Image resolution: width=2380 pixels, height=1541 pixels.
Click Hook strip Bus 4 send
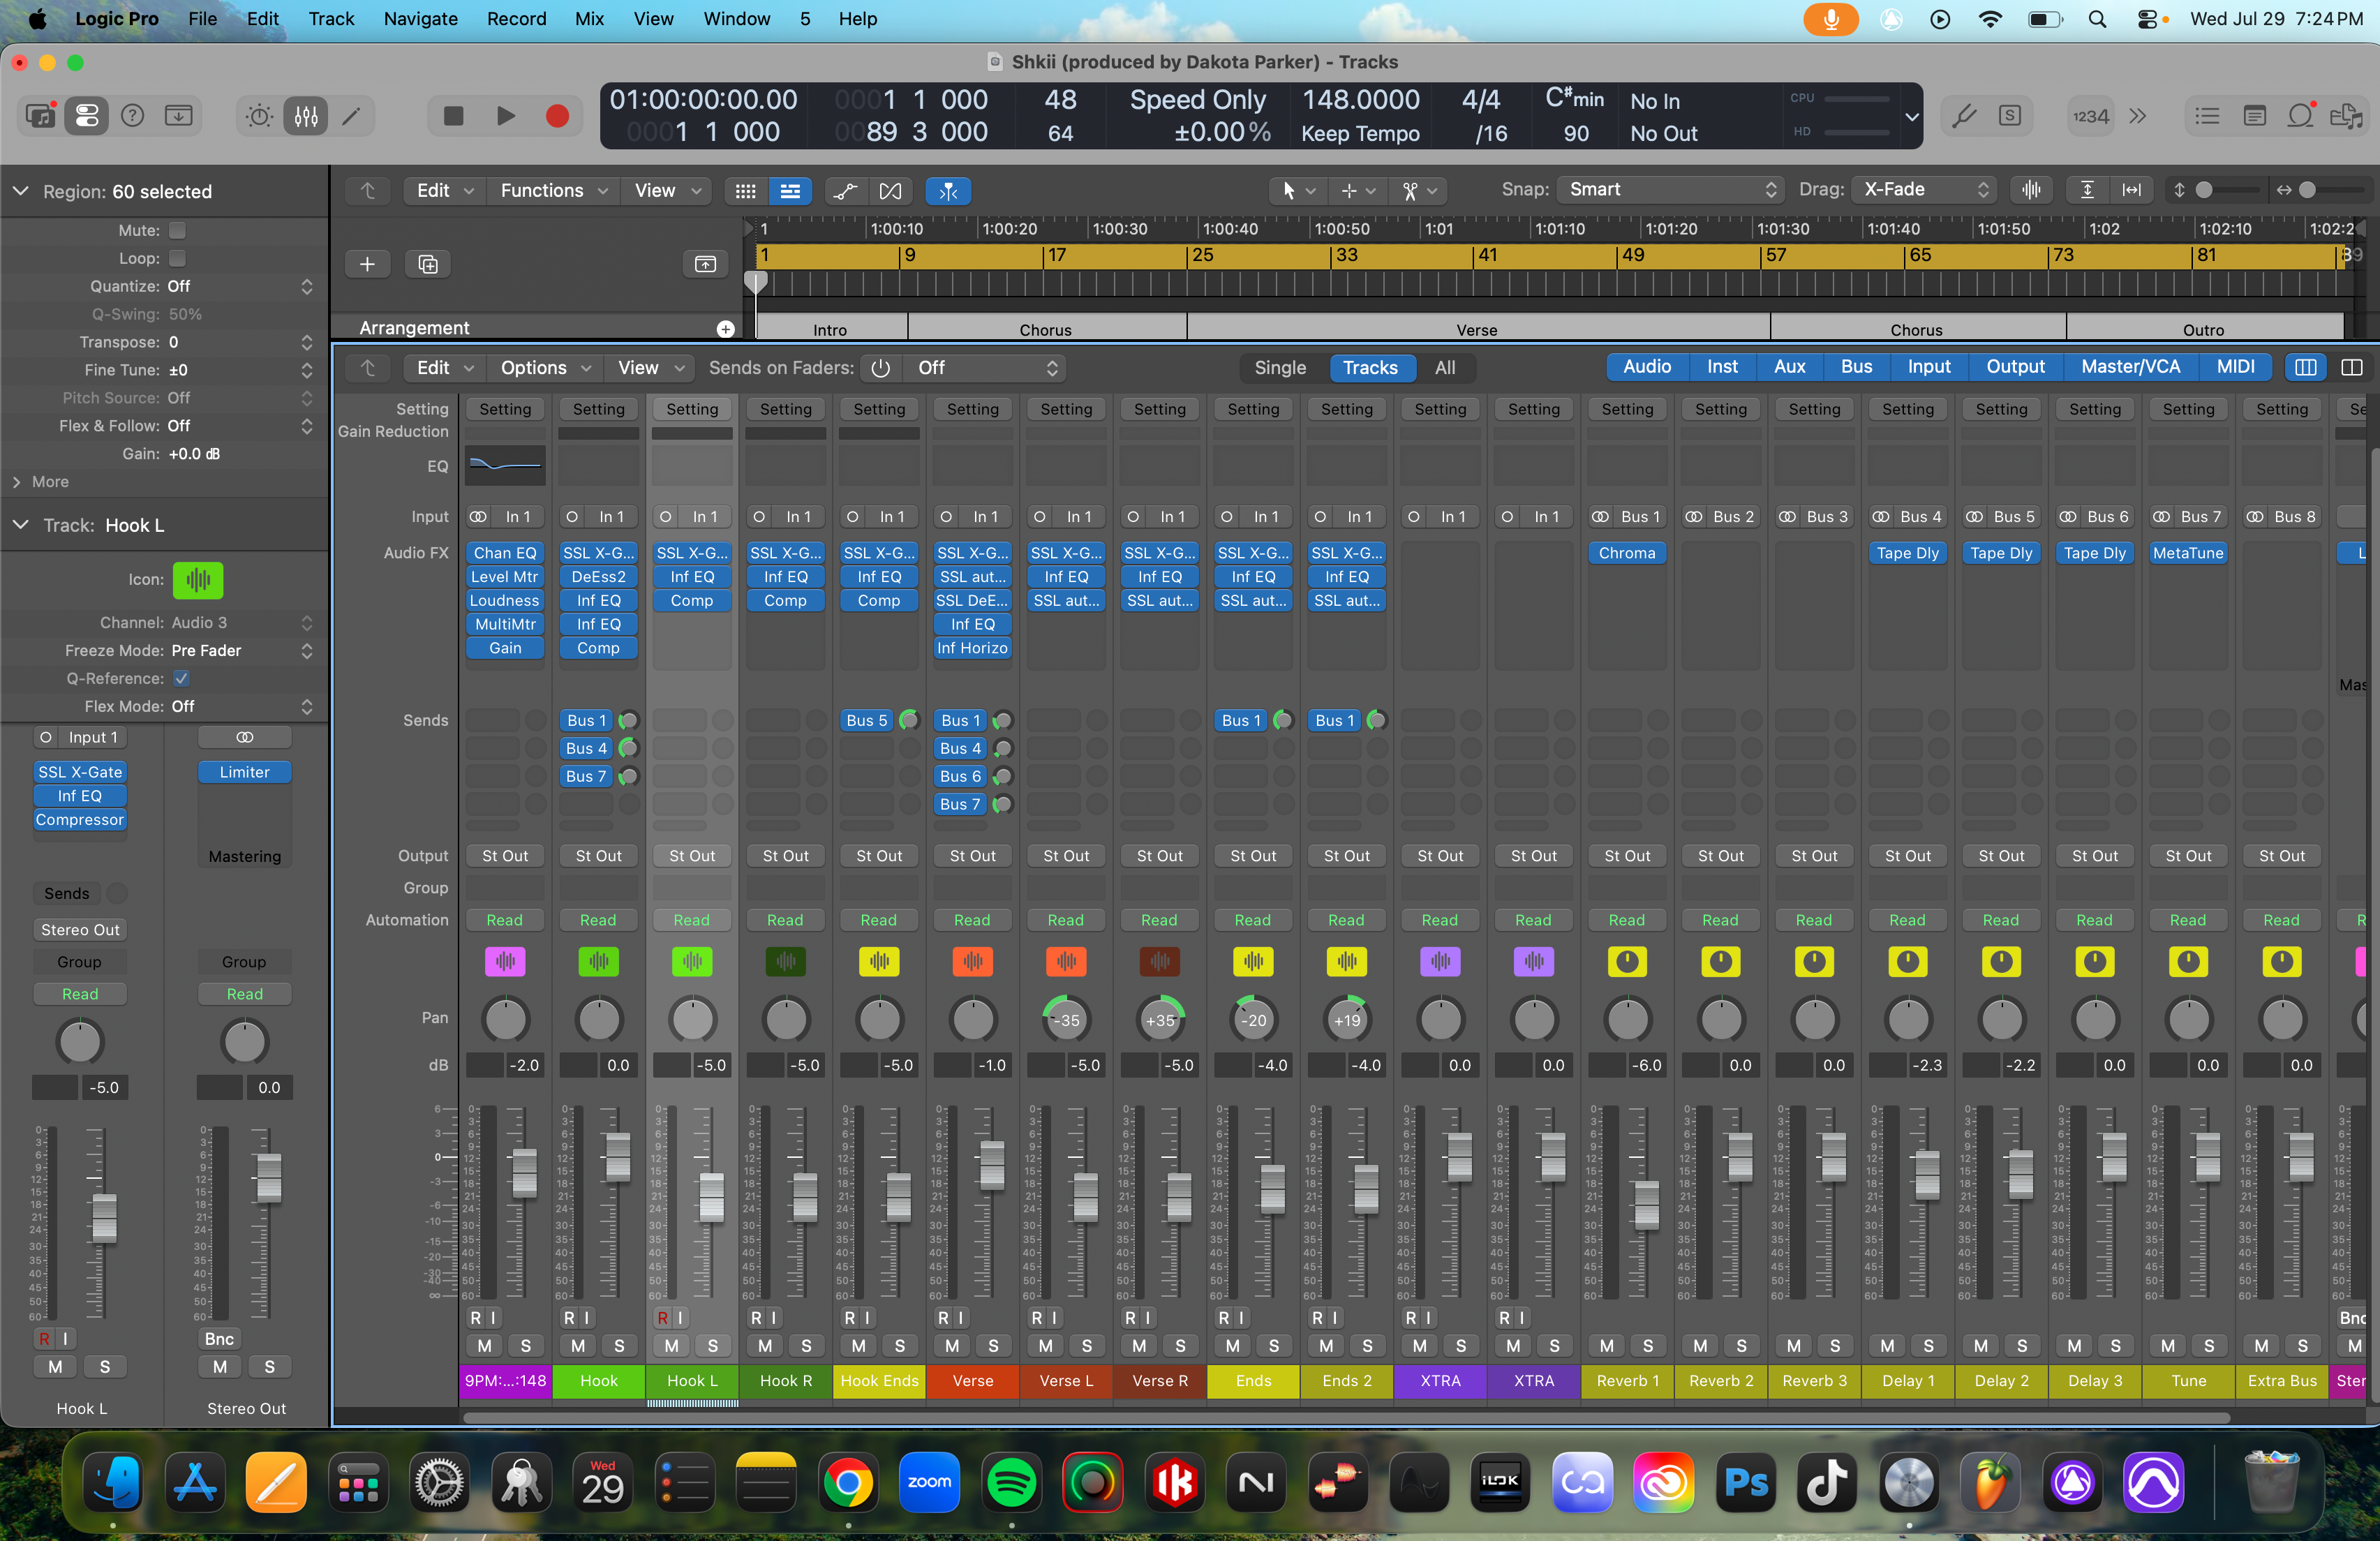click(586, 748)
